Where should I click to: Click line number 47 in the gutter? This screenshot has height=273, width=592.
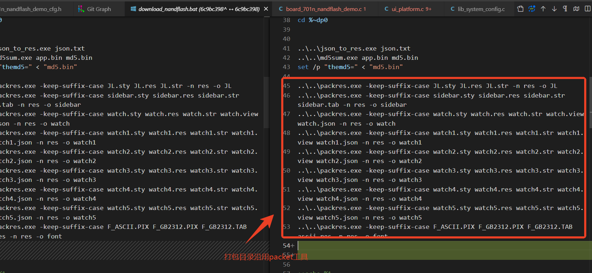click(287, 114)
